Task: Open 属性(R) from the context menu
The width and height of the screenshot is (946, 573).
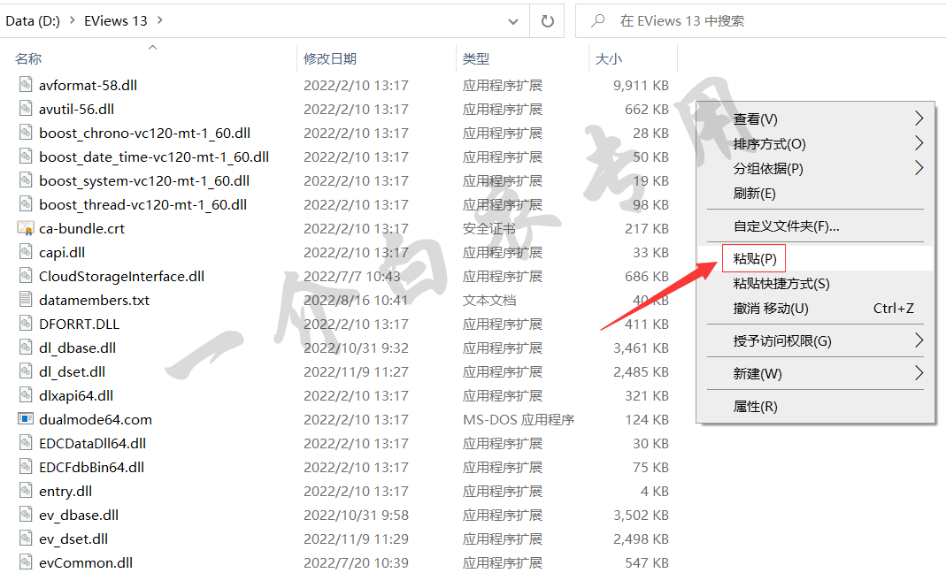Action: [755, 407]
